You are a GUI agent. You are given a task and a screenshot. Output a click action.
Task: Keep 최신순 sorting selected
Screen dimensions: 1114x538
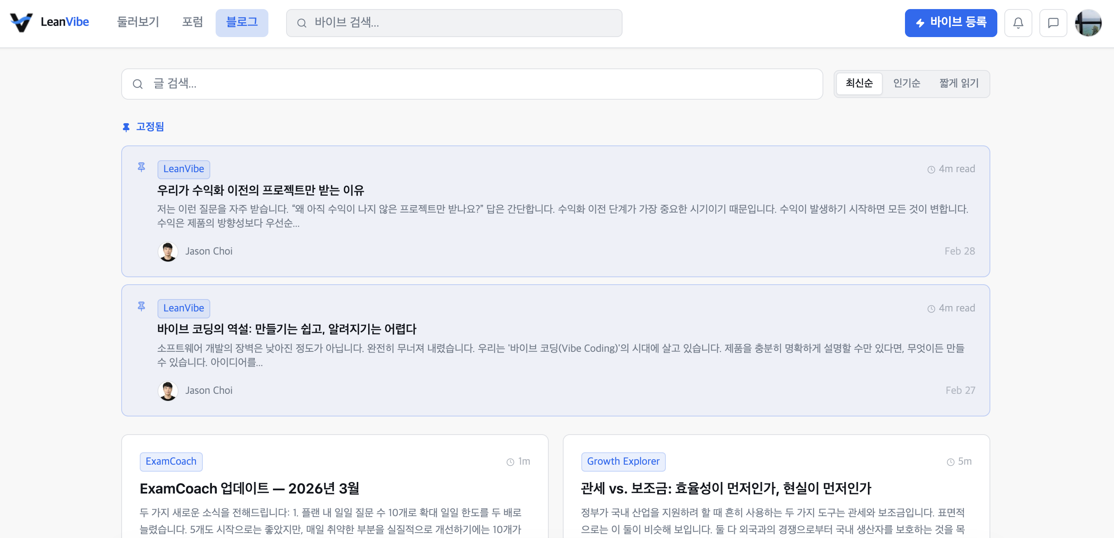(859, 83)
